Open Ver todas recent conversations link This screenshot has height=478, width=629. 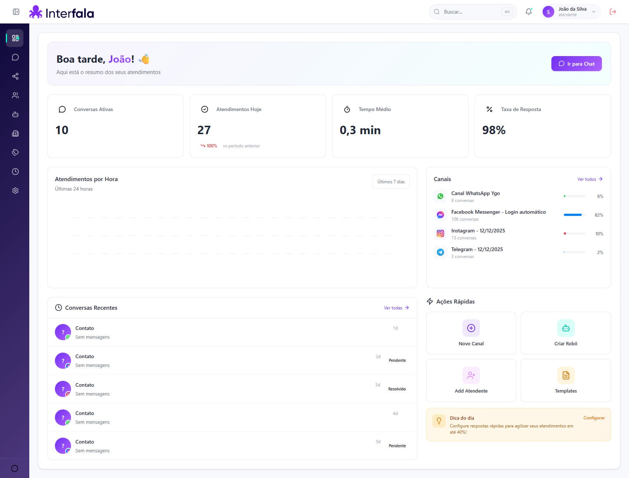(x=396, y=308)
